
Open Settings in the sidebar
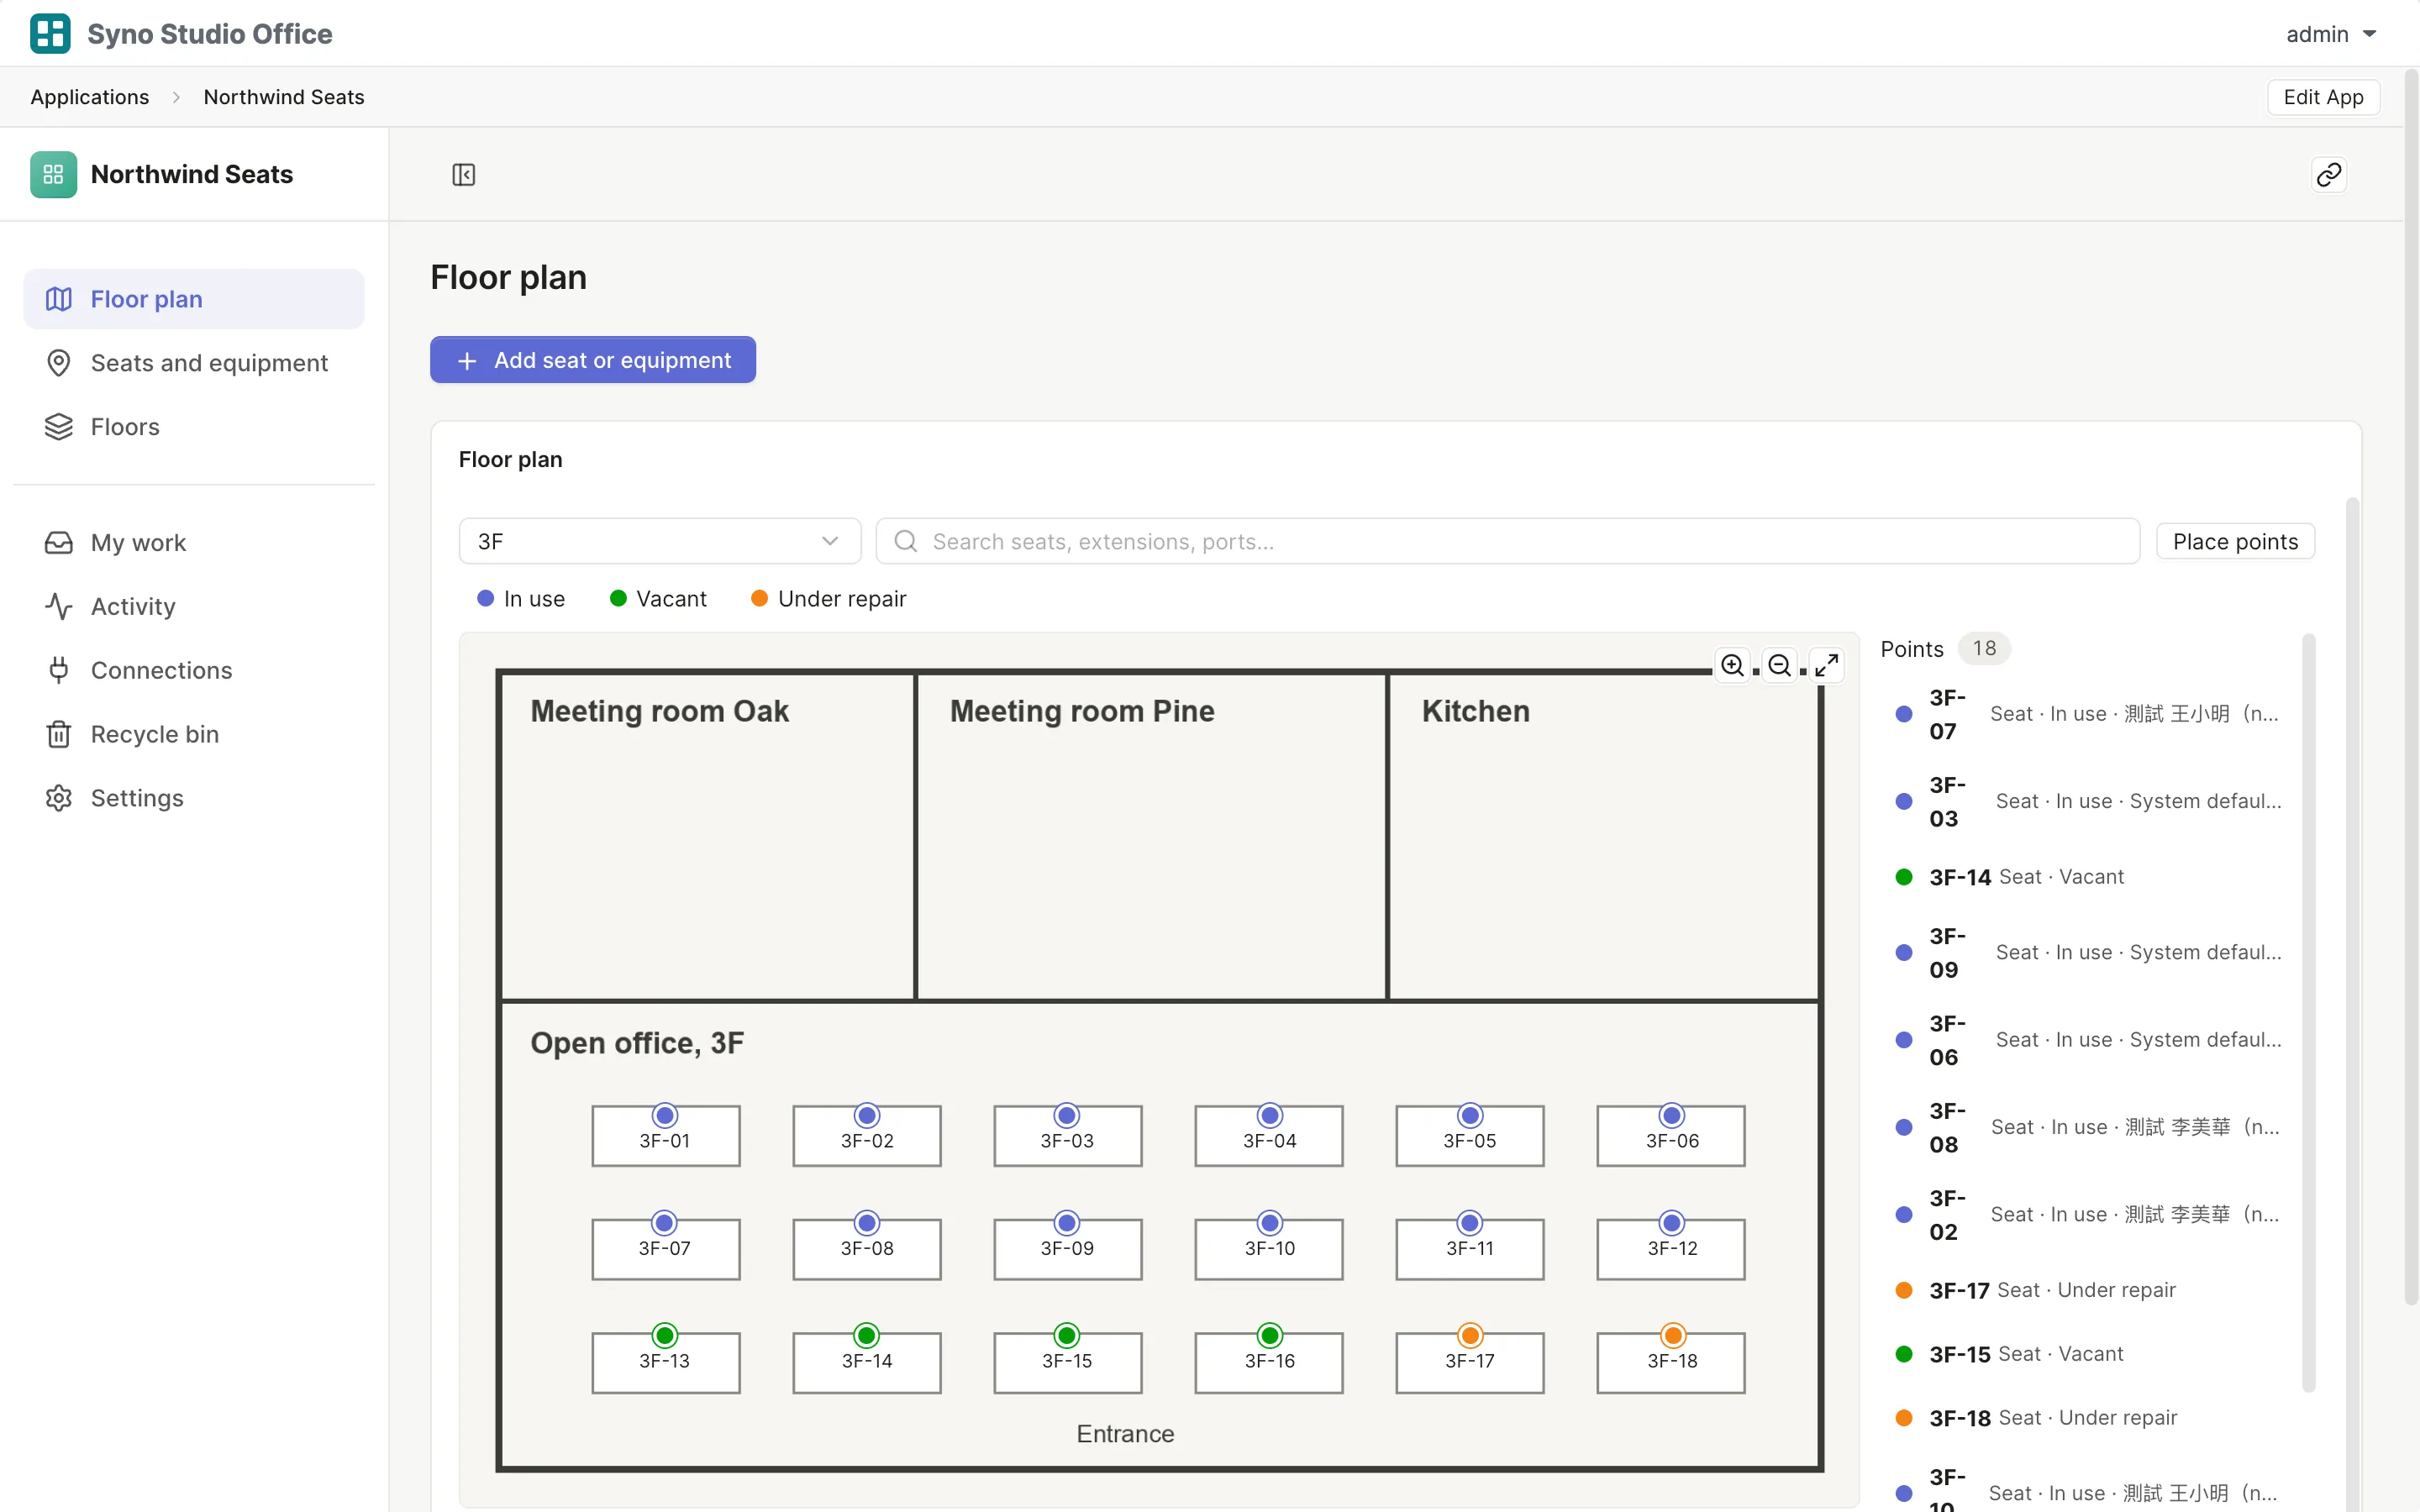coord(194,798)
